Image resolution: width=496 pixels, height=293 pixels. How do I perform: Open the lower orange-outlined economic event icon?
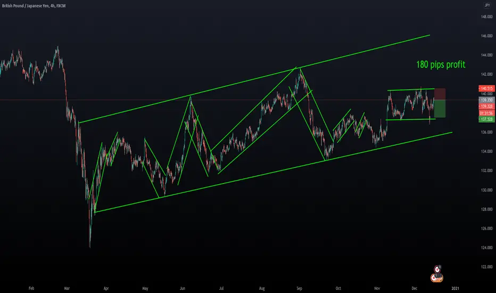coord(436,278)
